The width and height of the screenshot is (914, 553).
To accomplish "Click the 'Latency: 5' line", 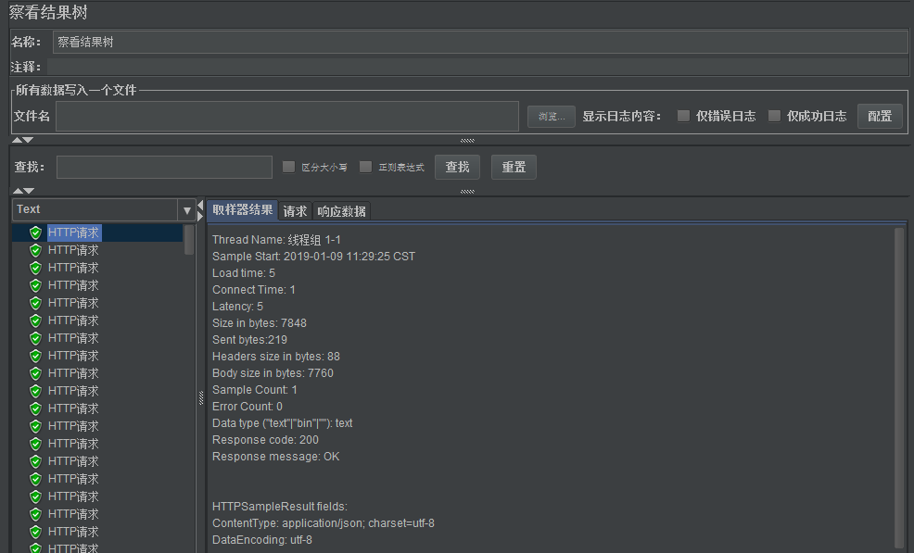I will (237, 307).
